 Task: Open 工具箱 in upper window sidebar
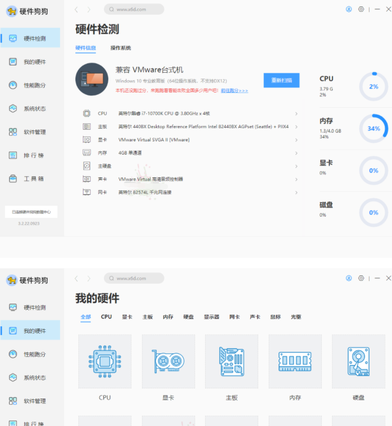pyautogui.click(x=30, y=178)
